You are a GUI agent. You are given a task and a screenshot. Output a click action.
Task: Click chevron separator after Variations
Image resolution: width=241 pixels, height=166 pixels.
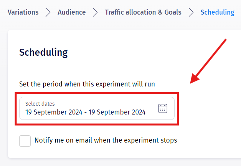tap(48, 12)
